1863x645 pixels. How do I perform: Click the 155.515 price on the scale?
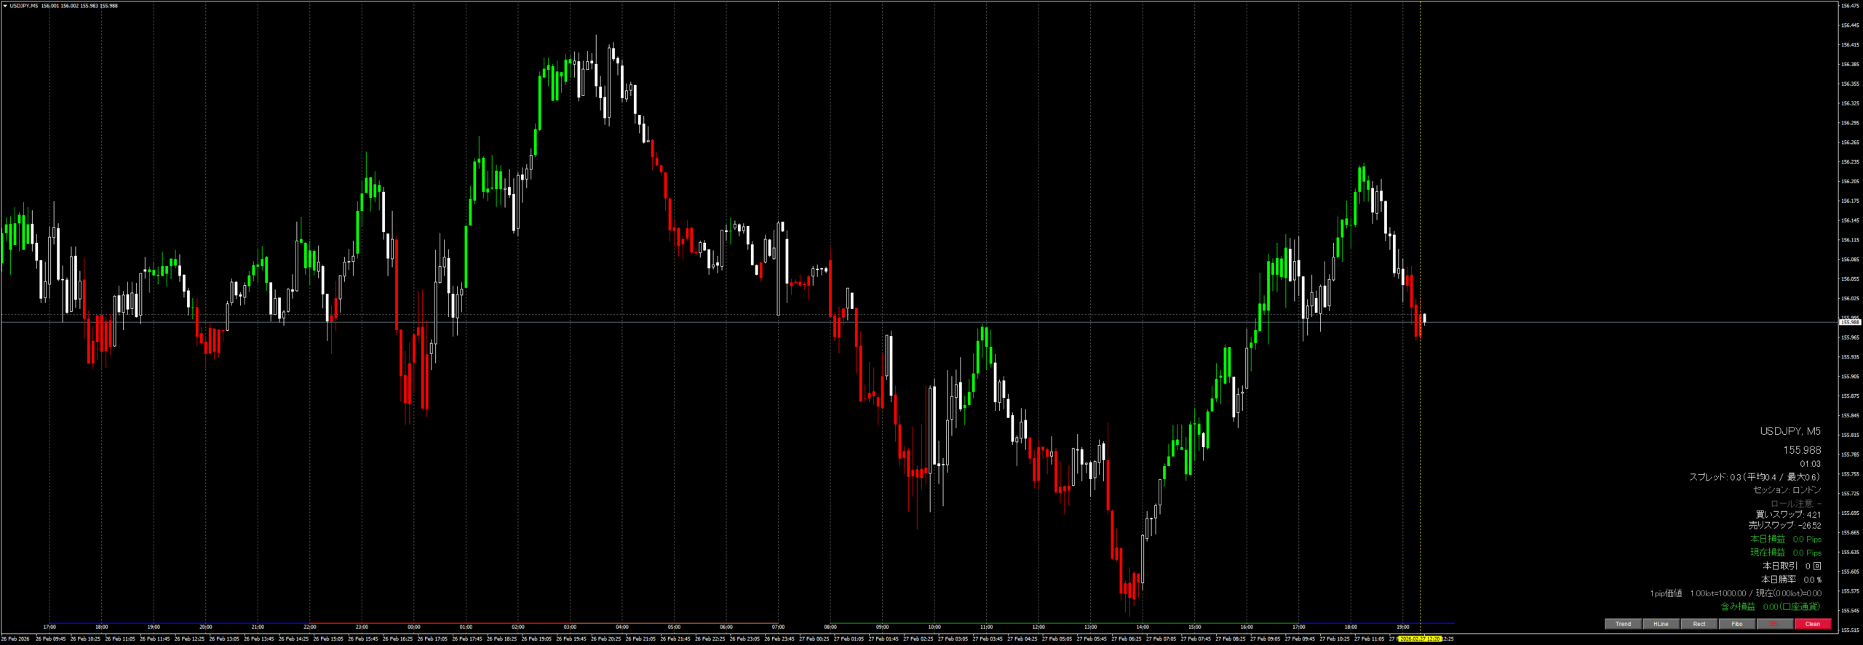click(x=1849, y=630)
